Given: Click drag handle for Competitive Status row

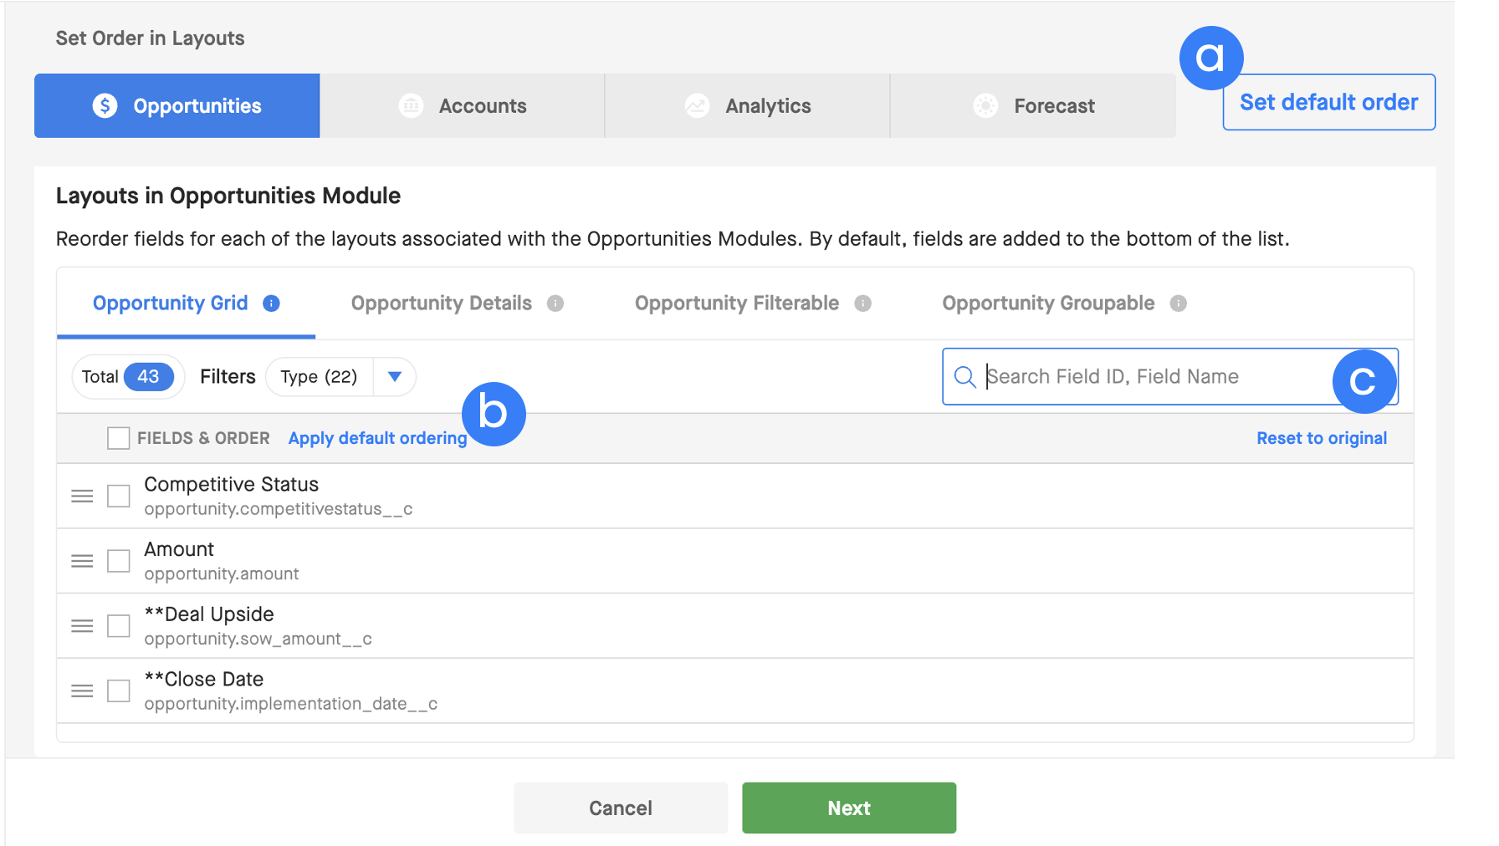Looking at the screenshot, I should click(x=82, y=496).
